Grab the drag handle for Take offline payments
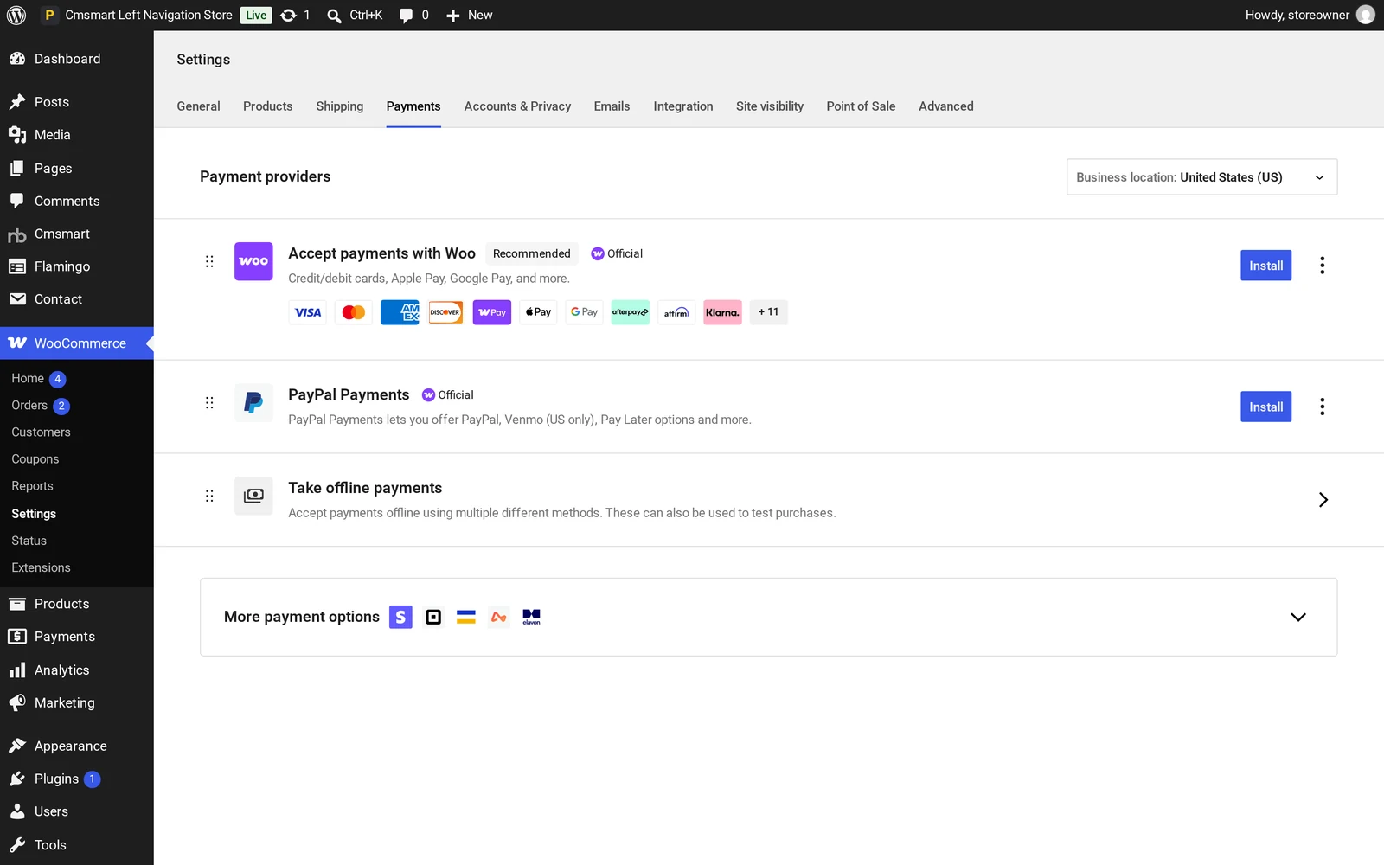1384x865 pixels. pos(209,496)
